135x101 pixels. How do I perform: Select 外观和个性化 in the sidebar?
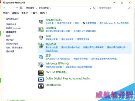pos(12,44)
